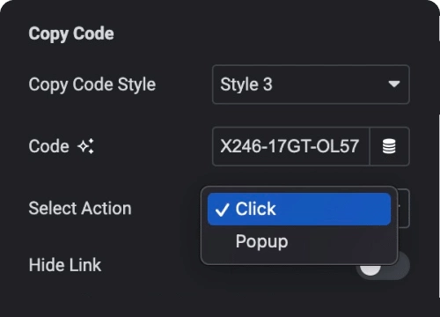Image resolution: width=440 pixels, height=317 pixels.
Task: Click blank space beside Copy Code heading
Action: (x=264, y=33)
